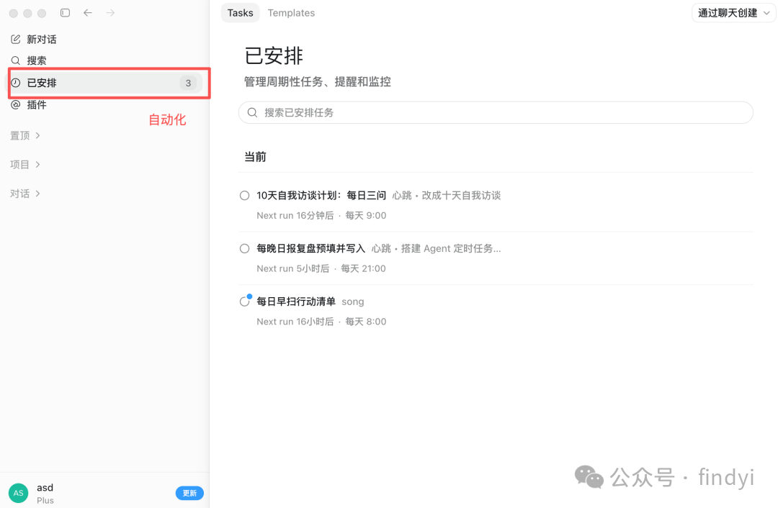Toggle the sidebar panel icon

click(65, 13)
